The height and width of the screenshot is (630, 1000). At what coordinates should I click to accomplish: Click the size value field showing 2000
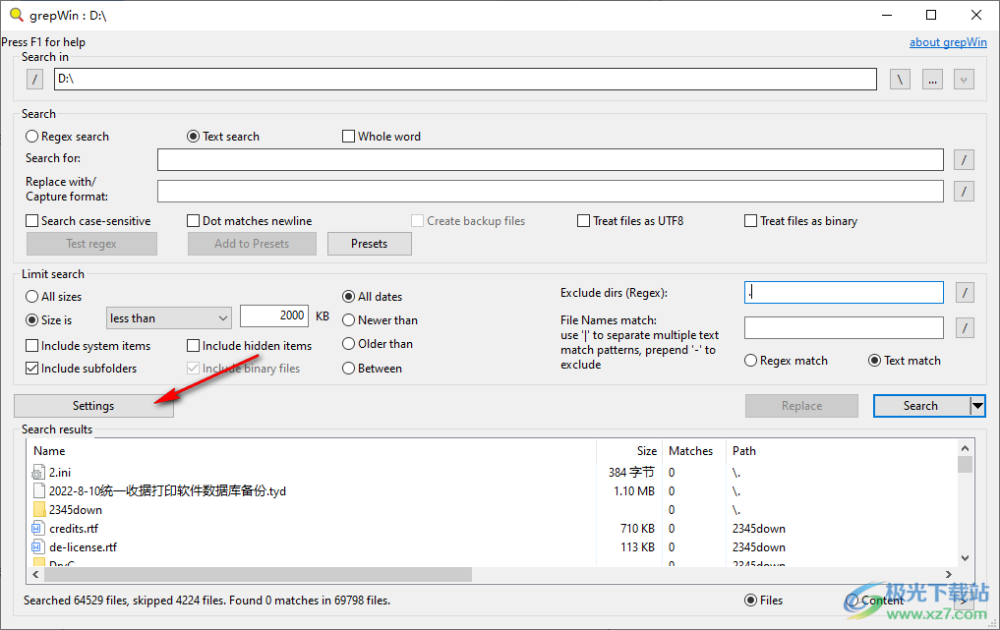(274, 315)
